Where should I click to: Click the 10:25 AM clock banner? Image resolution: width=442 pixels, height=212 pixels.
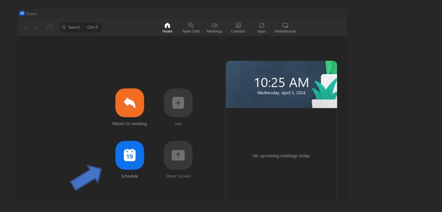(x=281, y=84)
